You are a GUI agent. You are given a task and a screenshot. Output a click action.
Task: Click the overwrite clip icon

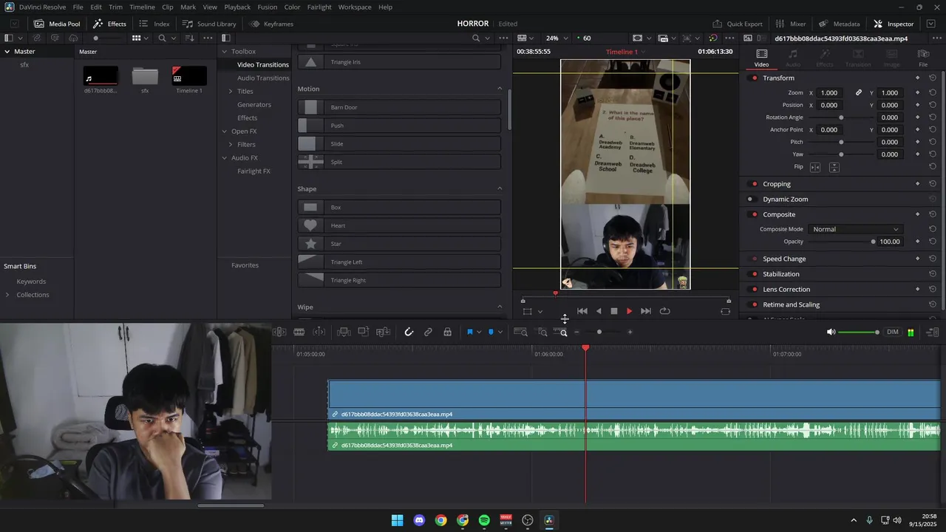[x=364, y=332]
